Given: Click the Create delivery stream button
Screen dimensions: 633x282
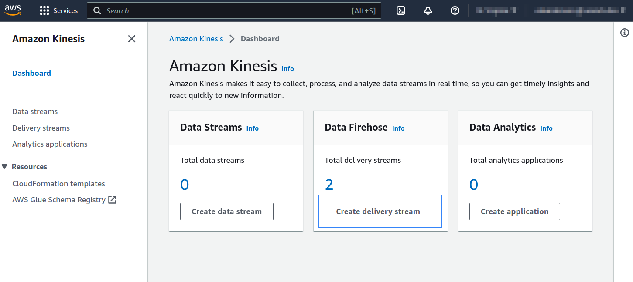Looking at the screenshot, I should 378,211.
